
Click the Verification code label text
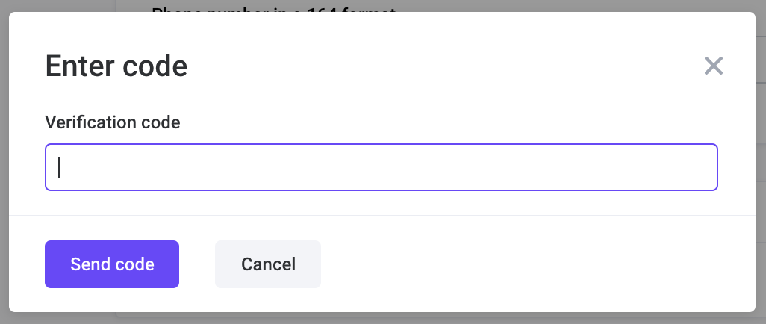[x=112, y=122]
